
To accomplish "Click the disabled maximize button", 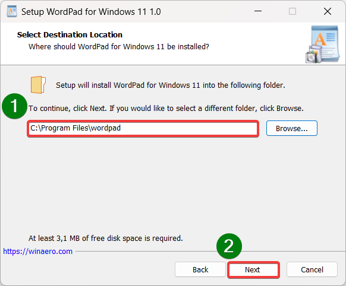I will [292, 11].
